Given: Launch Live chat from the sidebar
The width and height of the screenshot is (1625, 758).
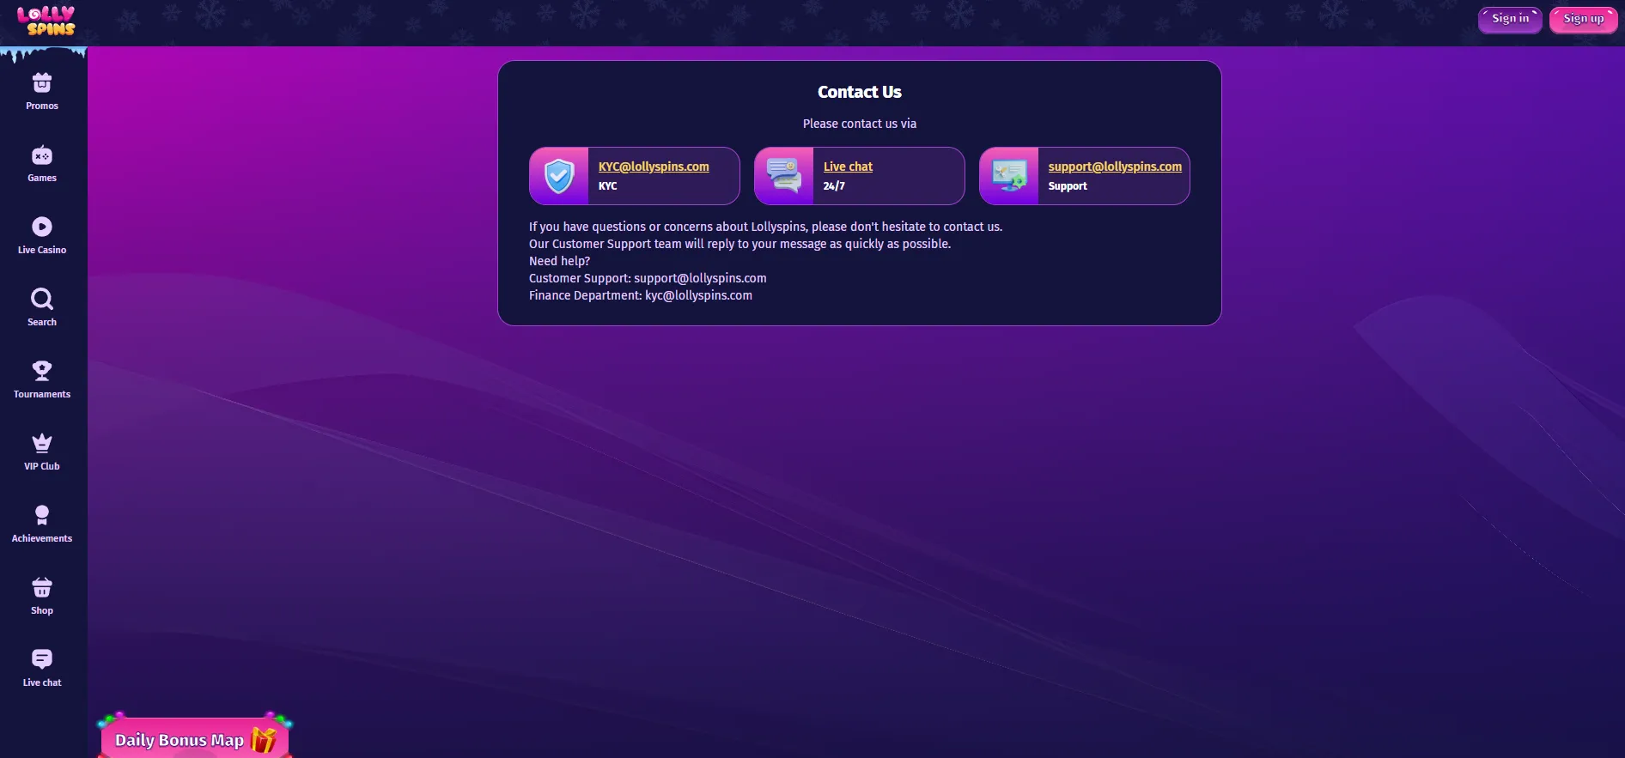Looking at the screenshot, I should point(42,659).
